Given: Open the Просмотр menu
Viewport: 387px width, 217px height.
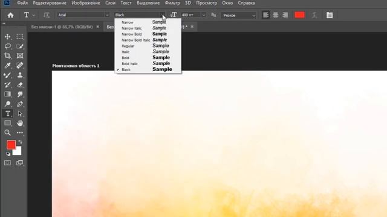Looking at the screenshot, I should 206,3.
